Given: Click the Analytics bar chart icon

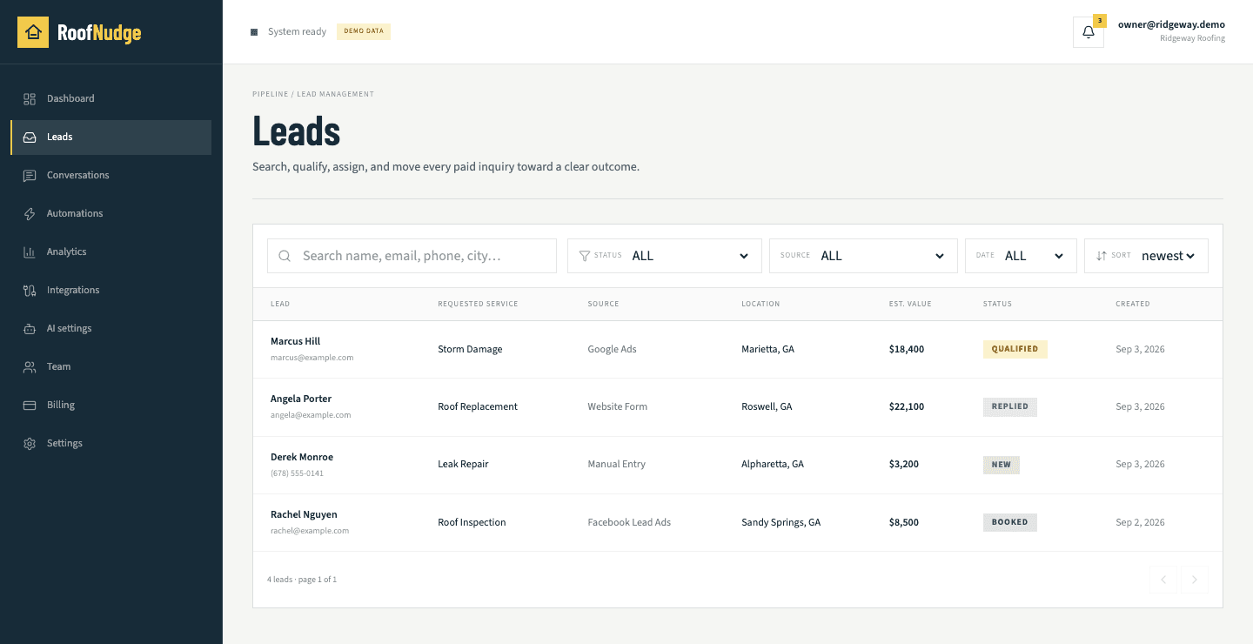Looking at the screenshot, I should (x=30, y=252).
